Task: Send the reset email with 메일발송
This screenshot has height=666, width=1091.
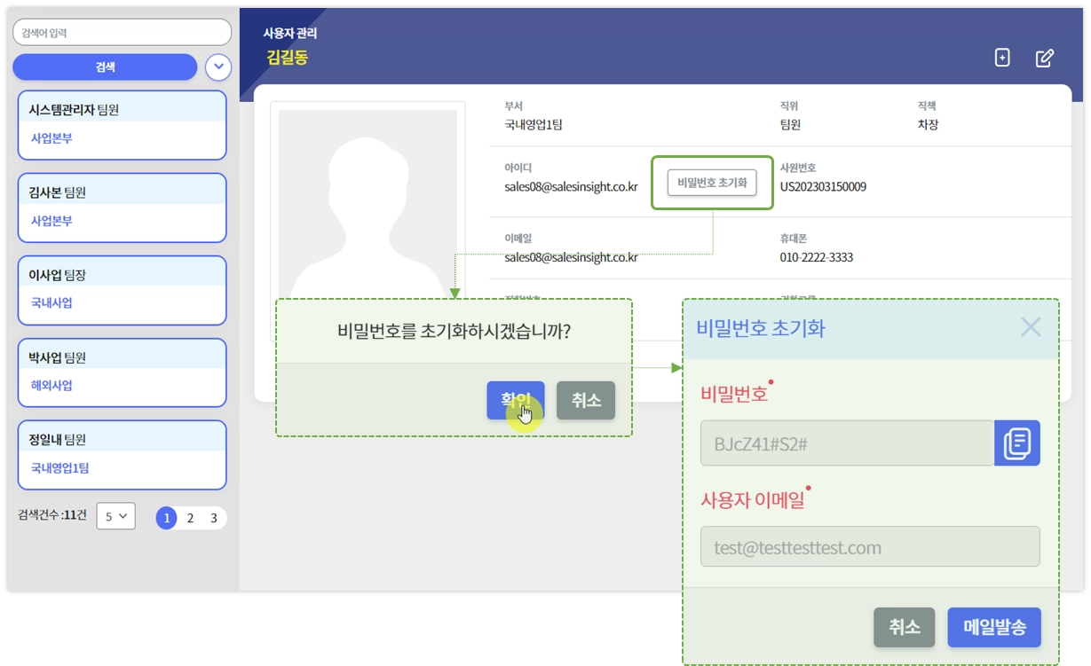Action: click(x=993, y=627)
